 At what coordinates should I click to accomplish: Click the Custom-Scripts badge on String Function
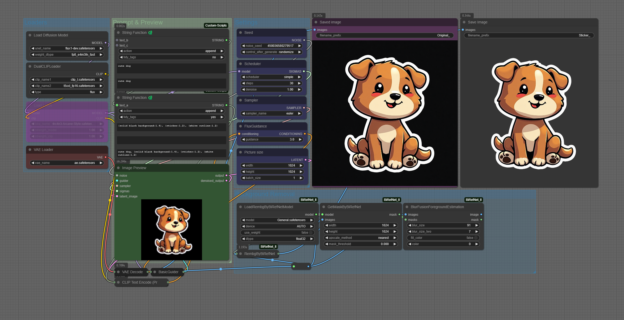216,25
